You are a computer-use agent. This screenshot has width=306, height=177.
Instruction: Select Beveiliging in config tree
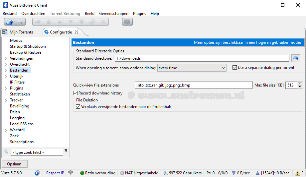(x=20, y=106)
